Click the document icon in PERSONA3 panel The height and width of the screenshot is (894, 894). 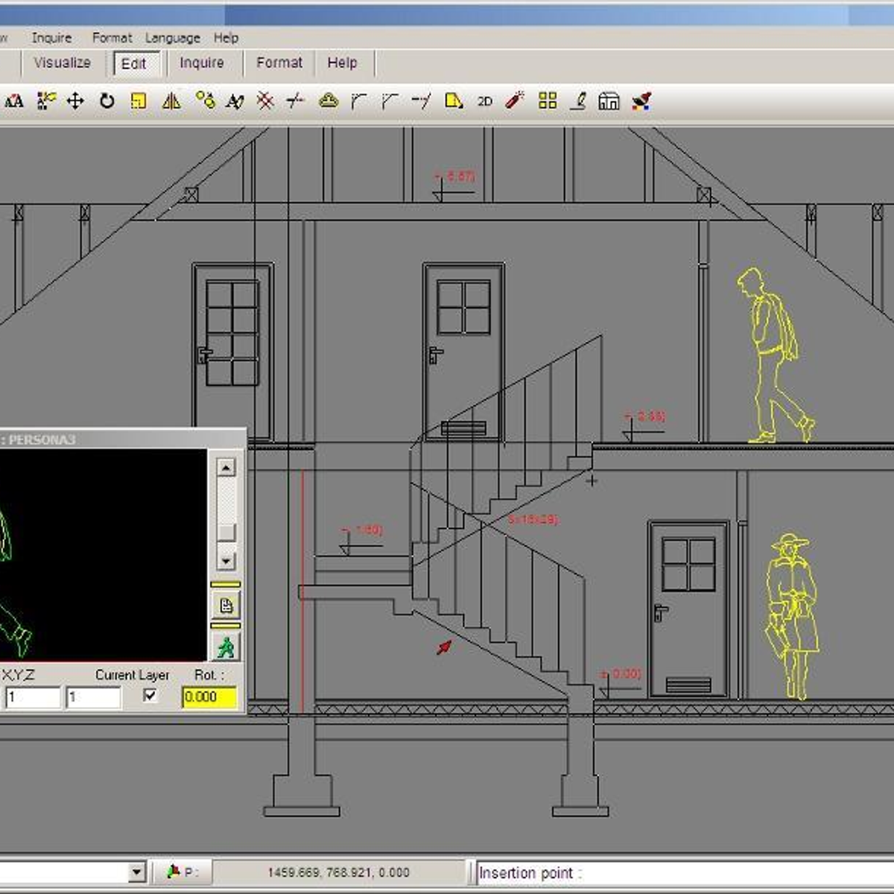point(226,605)
